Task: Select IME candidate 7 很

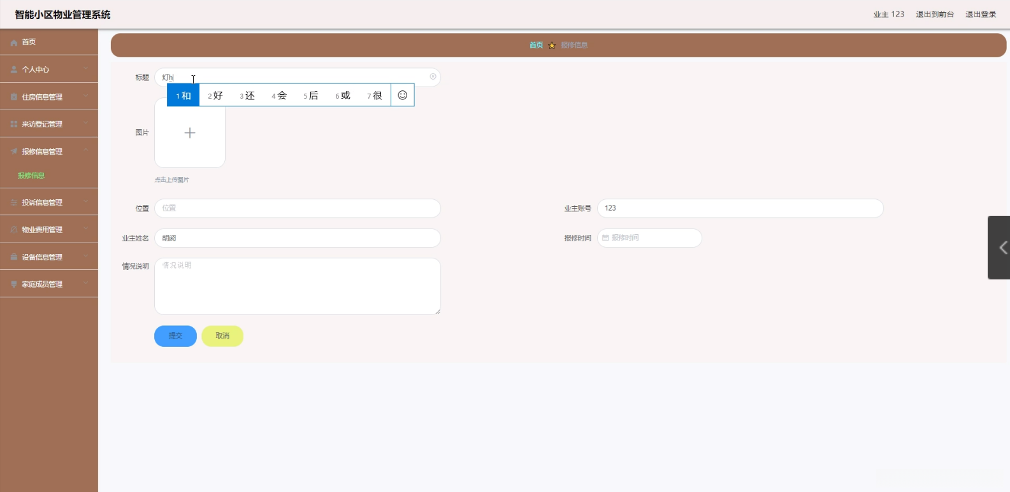Action: click(375, 95)
